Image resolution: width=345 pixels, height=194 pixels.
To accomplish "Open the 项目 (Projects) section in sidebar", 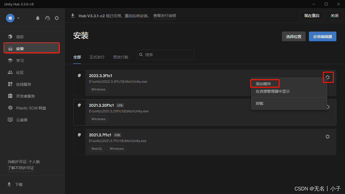I will (19, 37).
